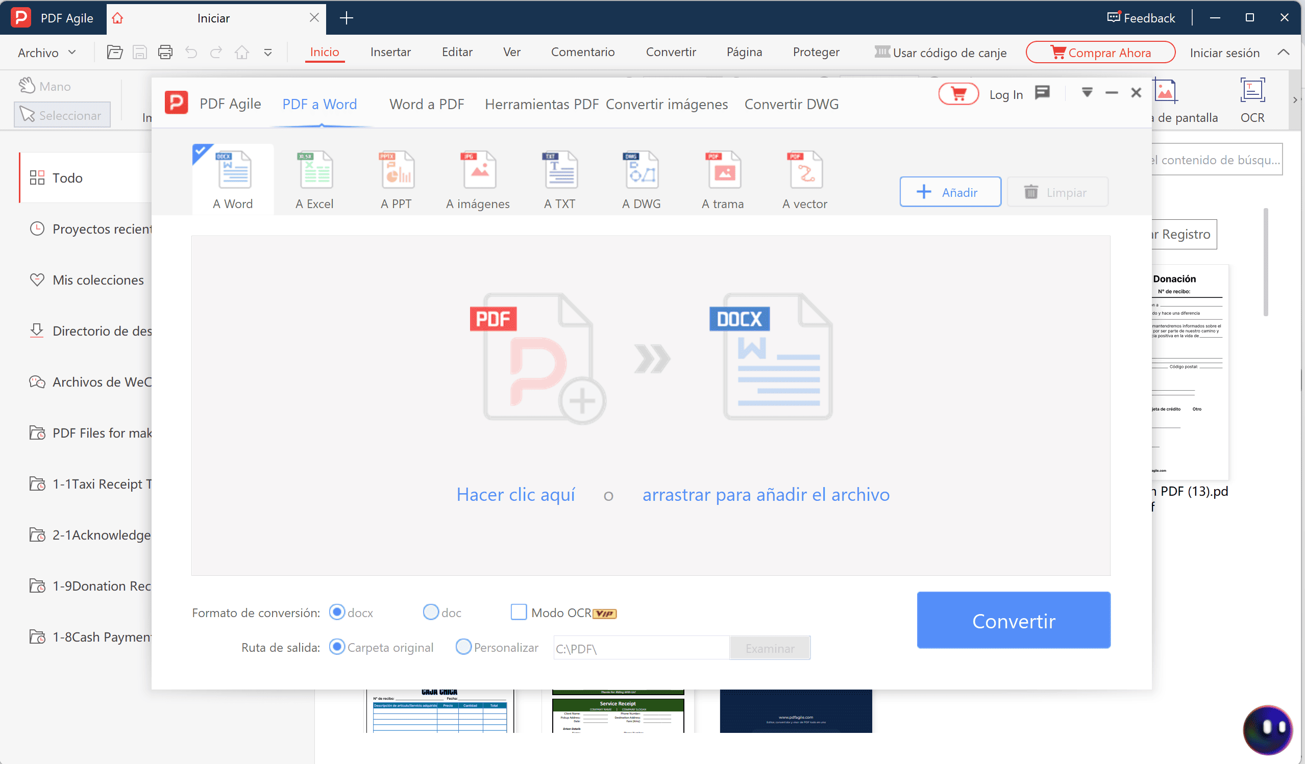Viewport: 1305px width, 764px height.
Task: Switch to Word a PDF tab
Action: (427, 104)
